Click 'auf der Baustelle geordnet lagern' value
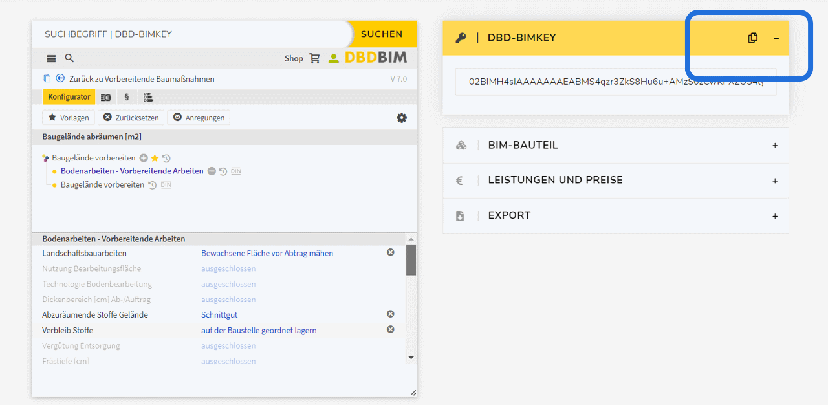The height and width of the screenshot is (405, 828). pyautogui.click(x=259, y=330)
